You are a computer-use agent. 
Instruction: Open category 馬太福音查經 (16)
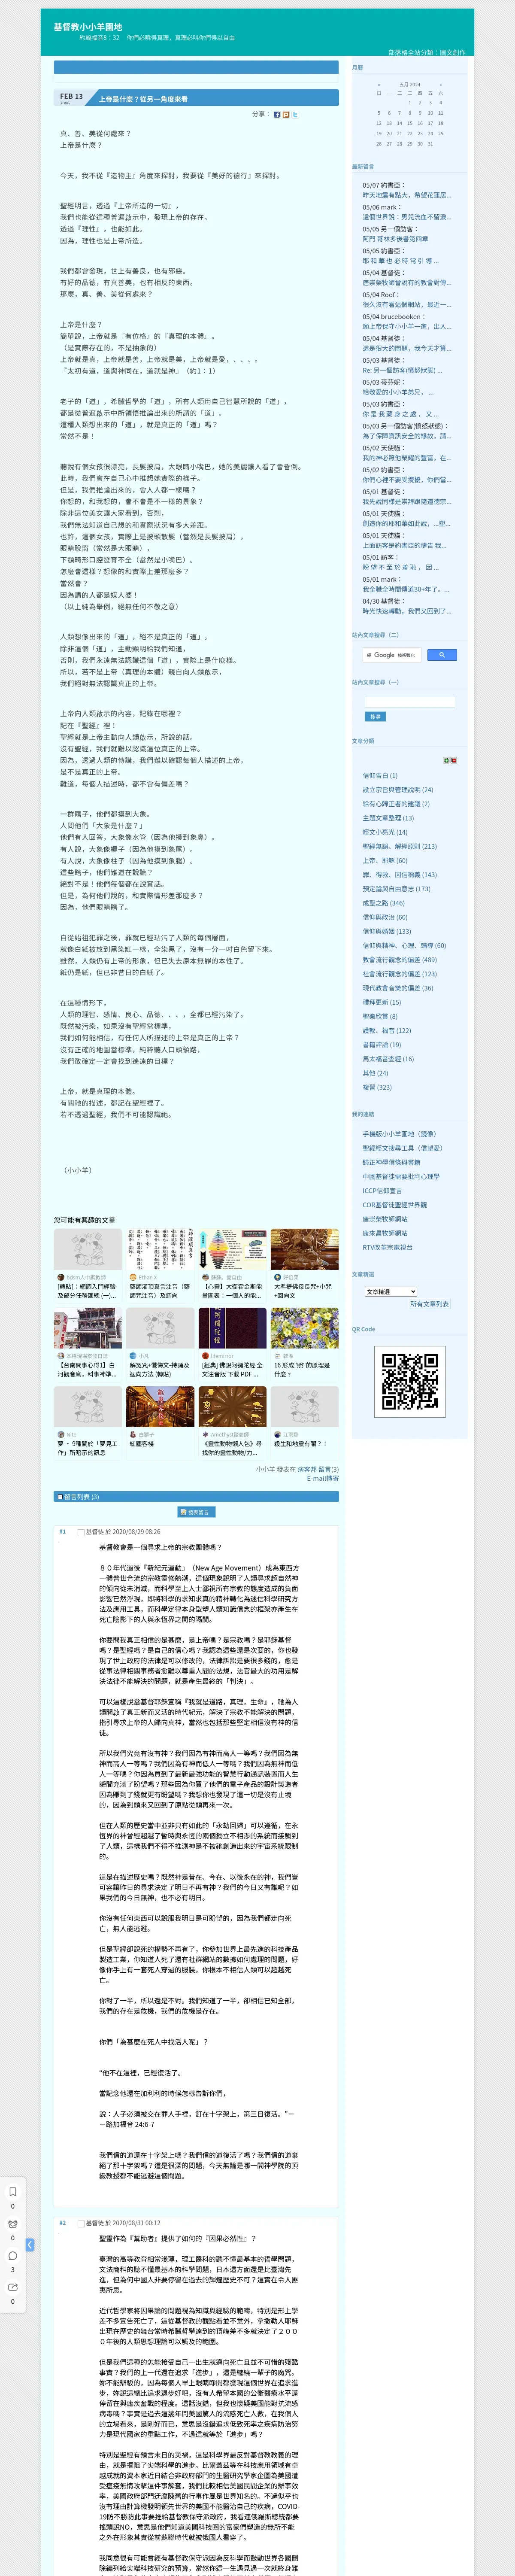[x=388, y=1059]
